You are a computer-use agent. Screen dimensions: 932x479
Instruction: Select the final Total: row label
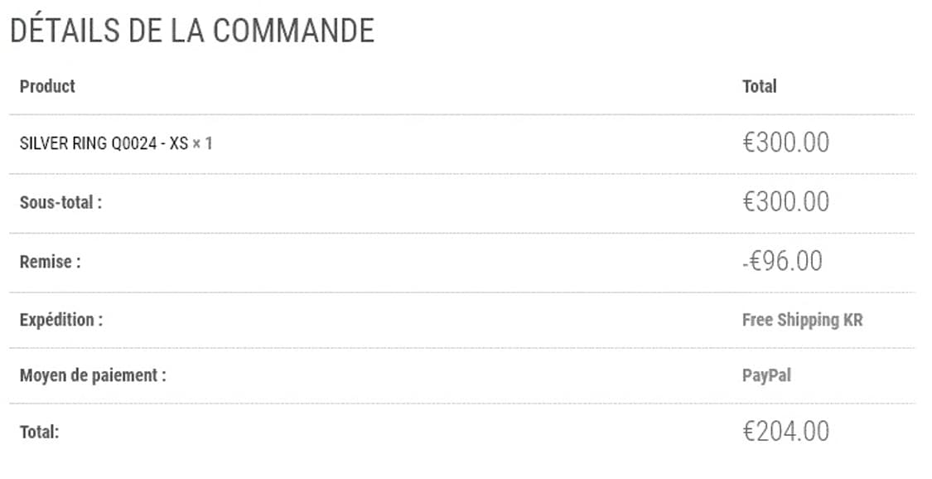pos(40,432)
